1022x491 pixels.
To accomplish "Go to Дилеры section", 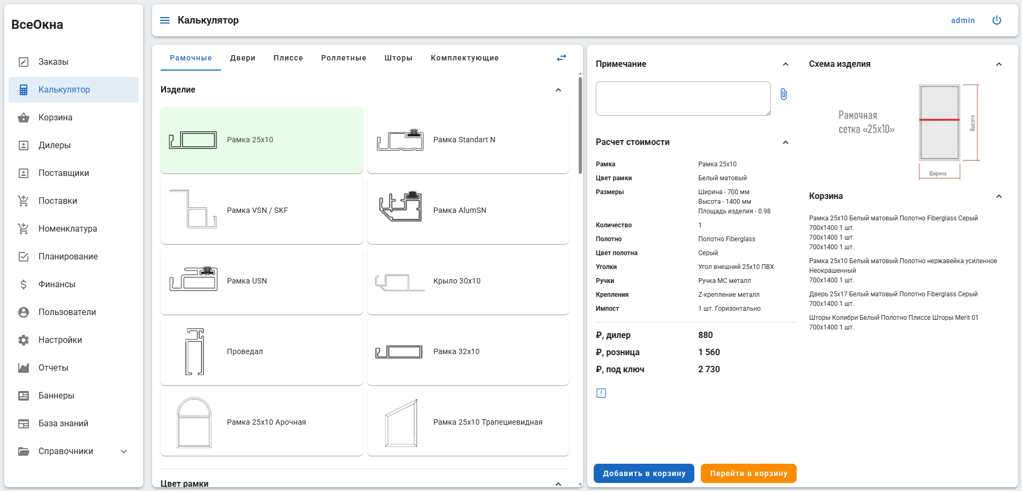I will click(73, 145).
